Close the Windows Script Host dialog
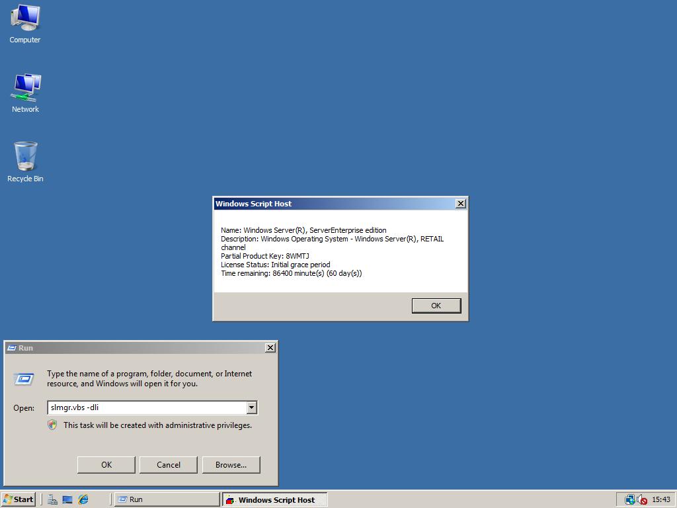 click(x=461, y=204)
